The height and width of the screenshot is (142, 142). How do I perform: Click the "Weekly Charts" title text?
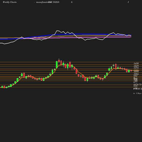pos(10,2)
